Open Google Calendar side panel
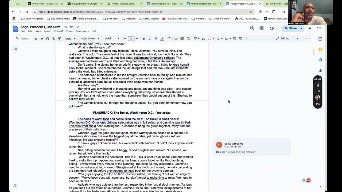Image resolution: width=342 pixels, height=192 pixels. click(320, 39)
